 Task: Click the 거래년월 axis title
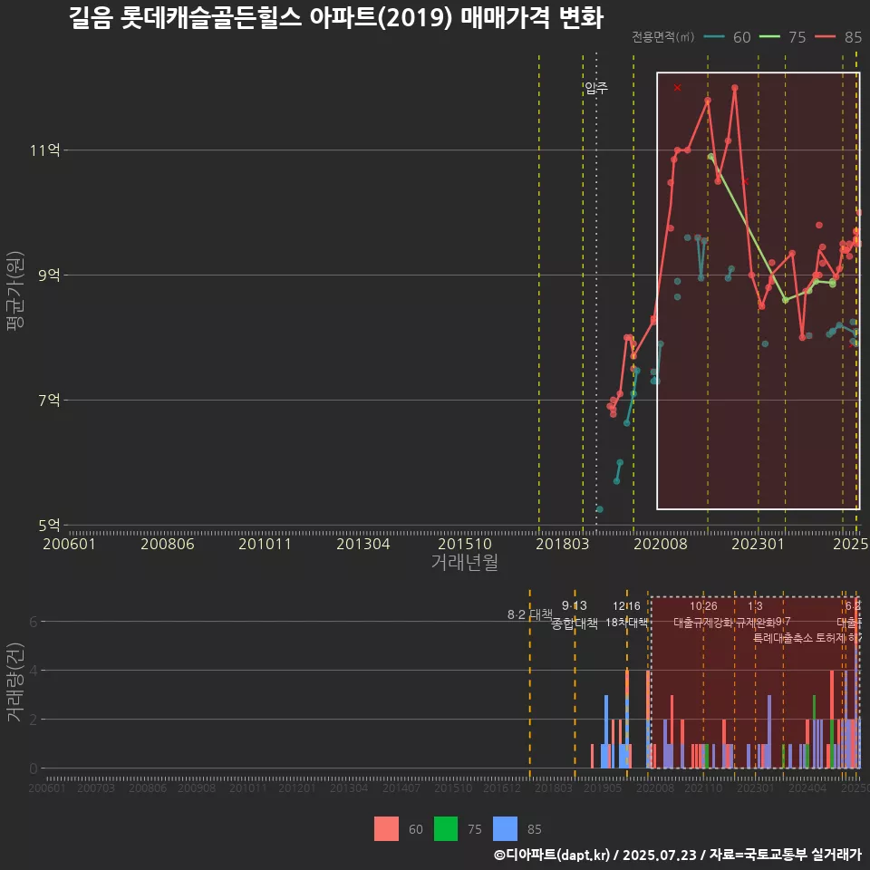[x=464, y=562]
